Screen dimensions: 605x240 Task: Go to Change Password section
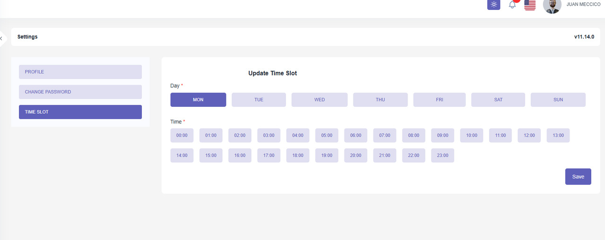pyautogui.click(x=80, y=92)
